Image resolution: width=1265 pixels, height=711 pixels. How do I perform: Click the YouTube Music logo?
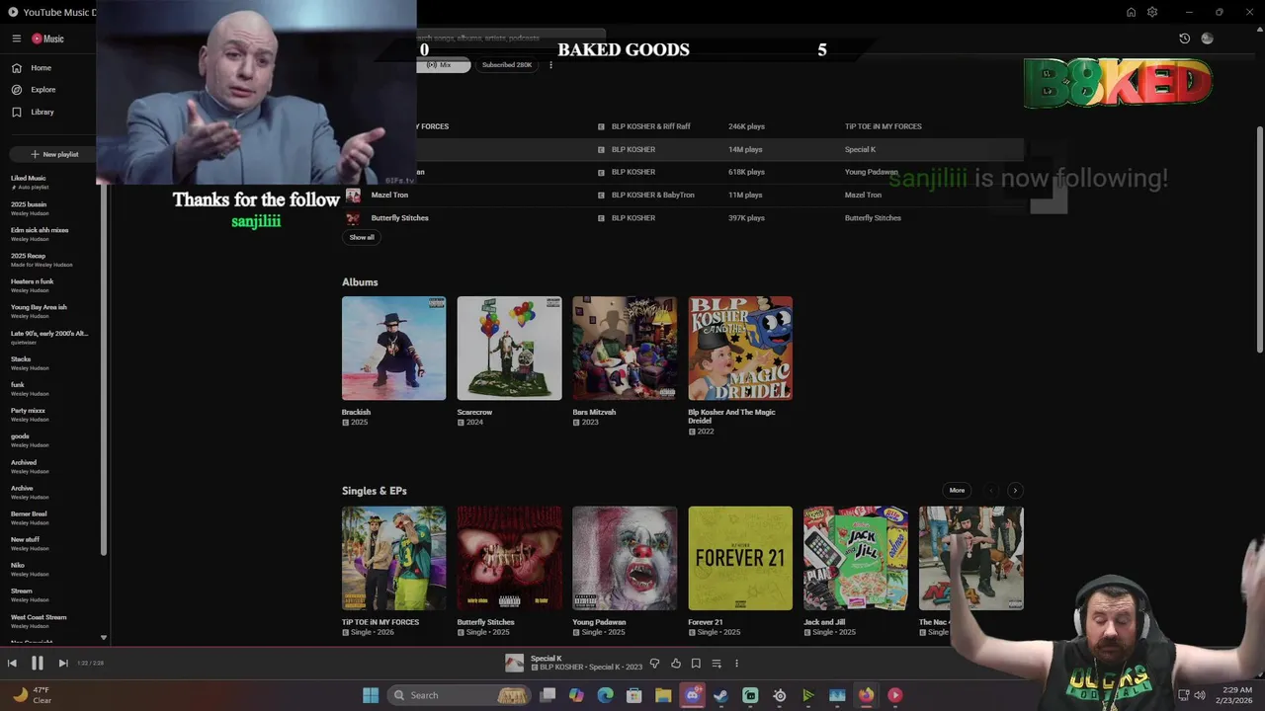point(47,39)
